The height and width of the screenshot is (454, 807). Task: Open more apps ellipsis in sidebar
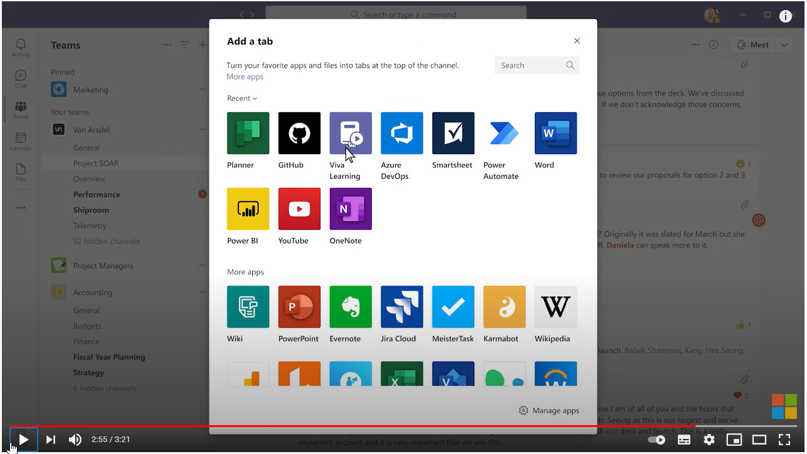click(x=21, y=208)
